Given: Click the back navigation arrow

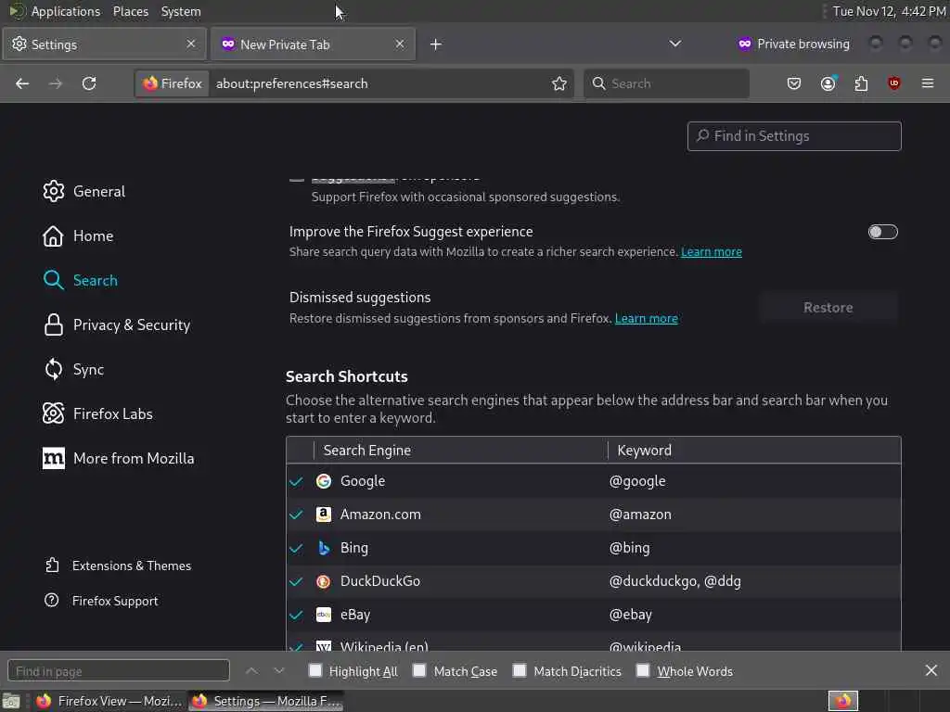Looking at the screenshot, I should [22, 83].
